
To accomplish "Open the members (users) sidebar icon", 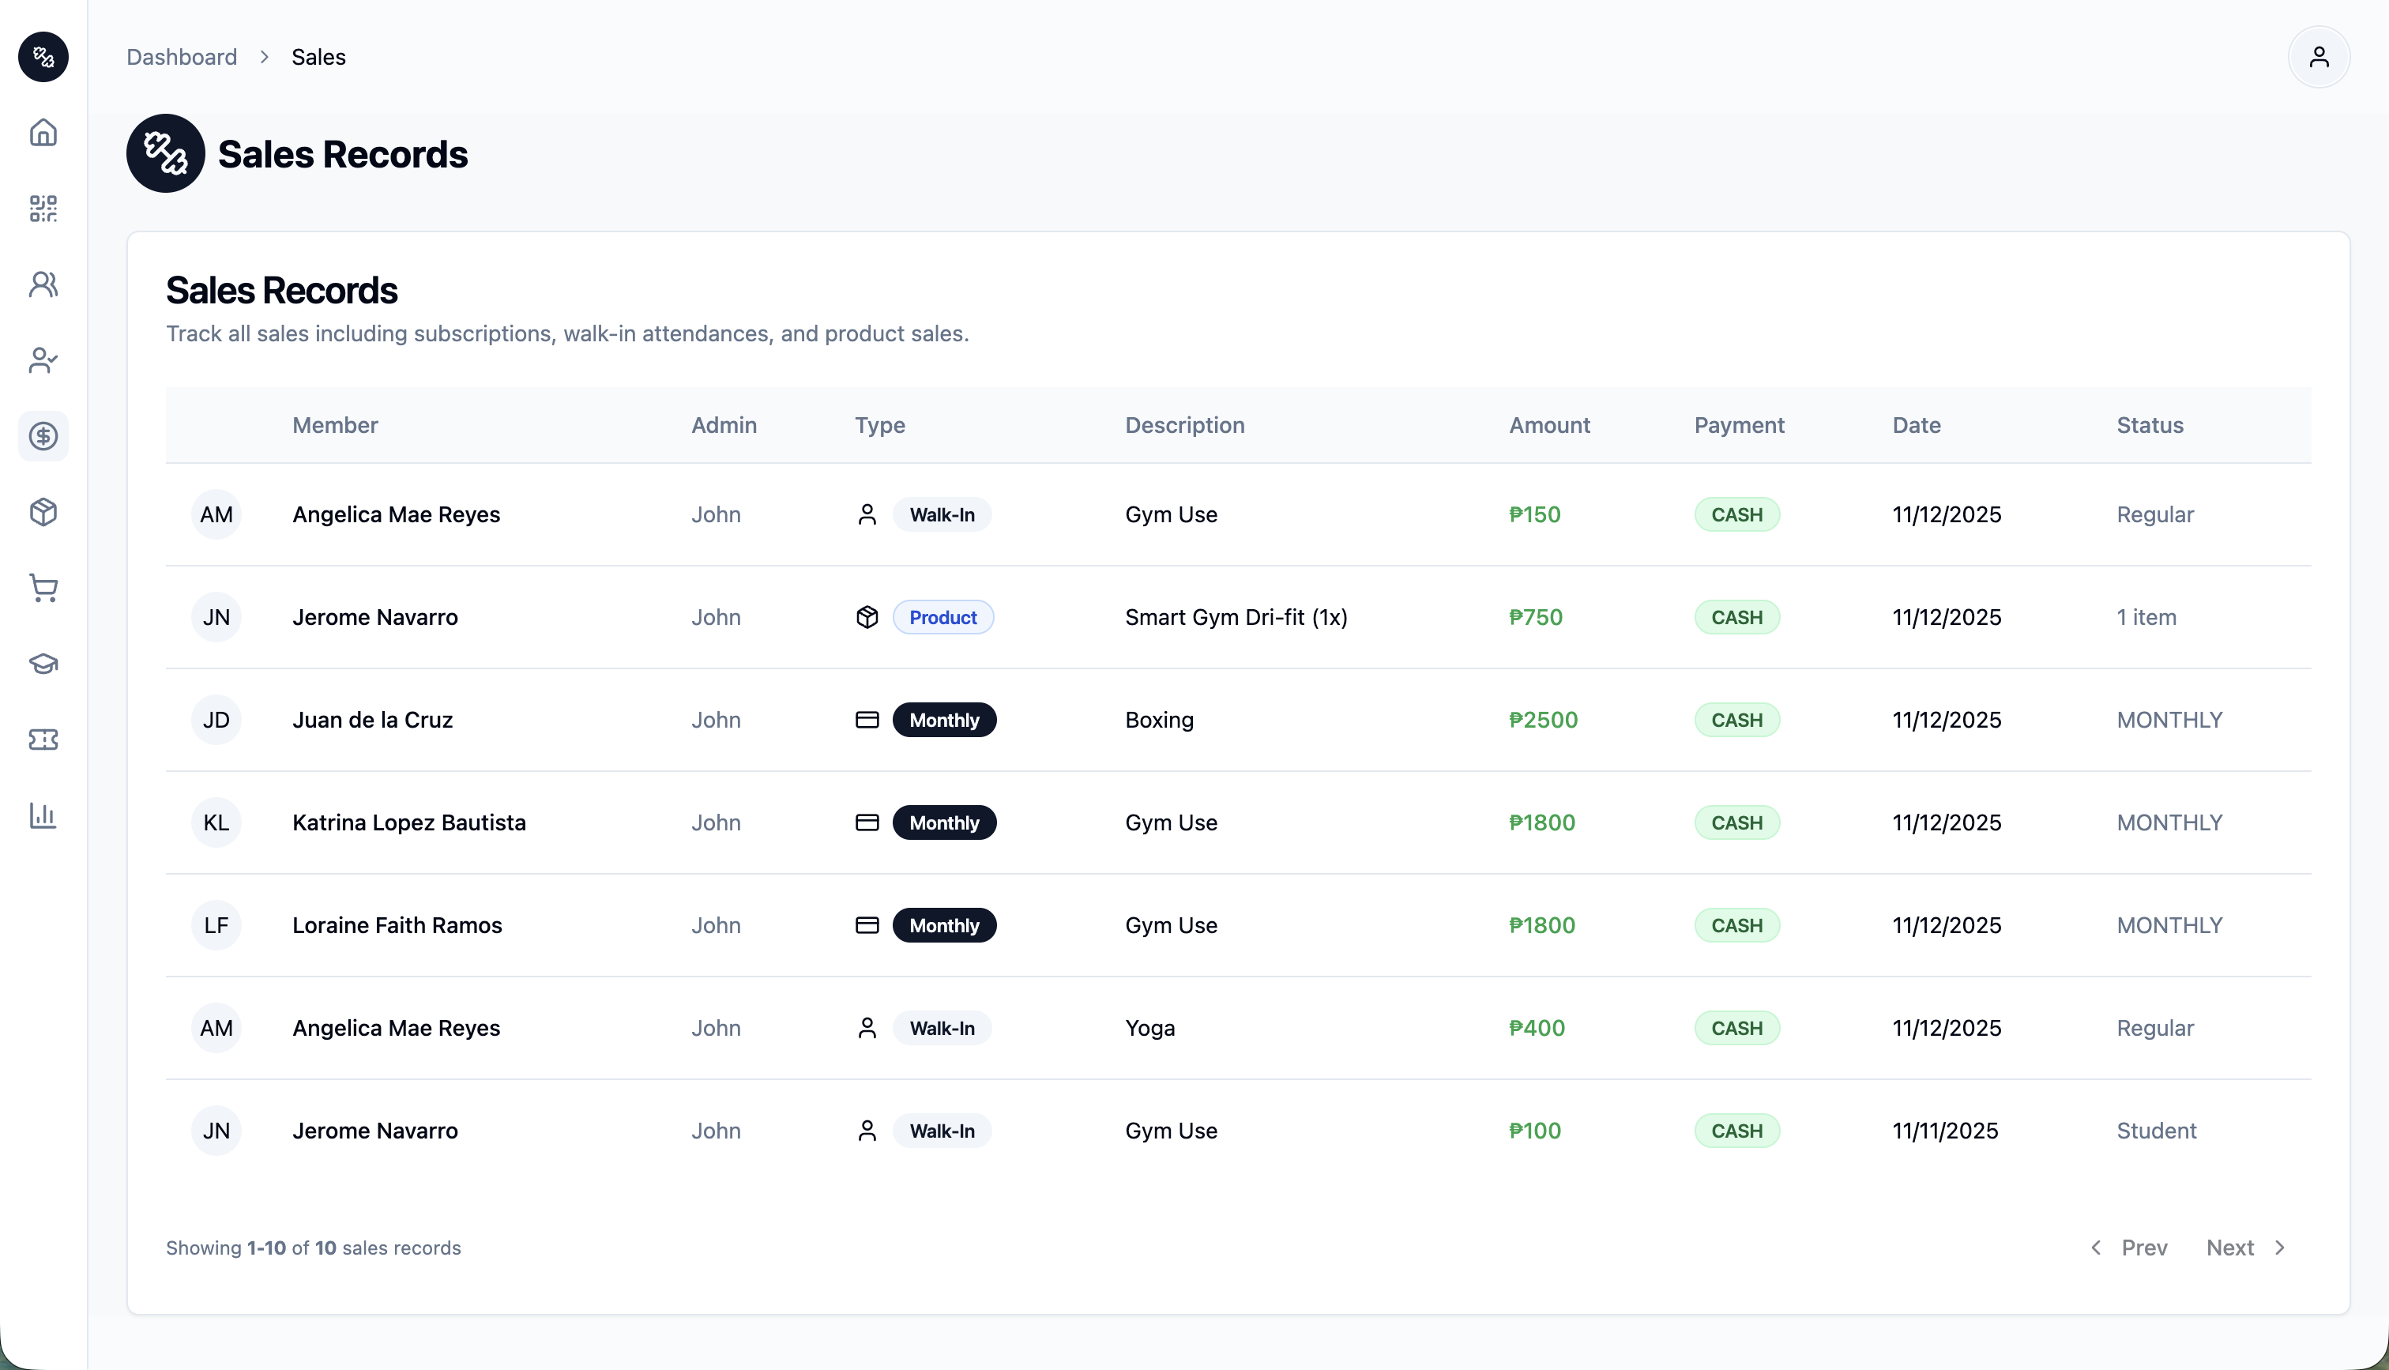I will tap(43, 284).
